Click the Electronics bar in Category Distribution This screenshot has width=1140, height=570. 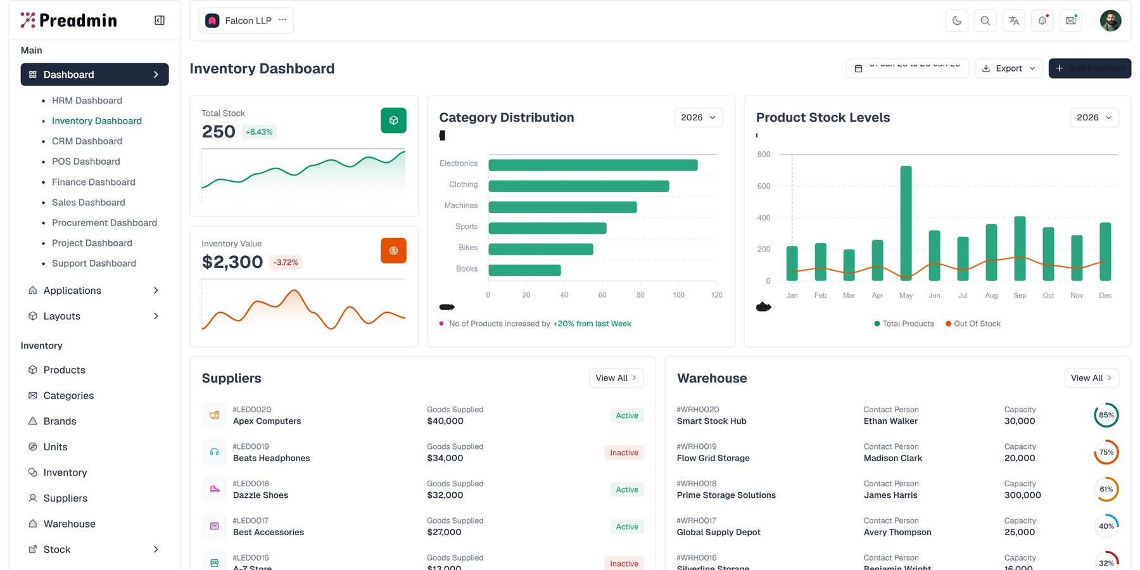pyautogui.click(x=593, y=165)
